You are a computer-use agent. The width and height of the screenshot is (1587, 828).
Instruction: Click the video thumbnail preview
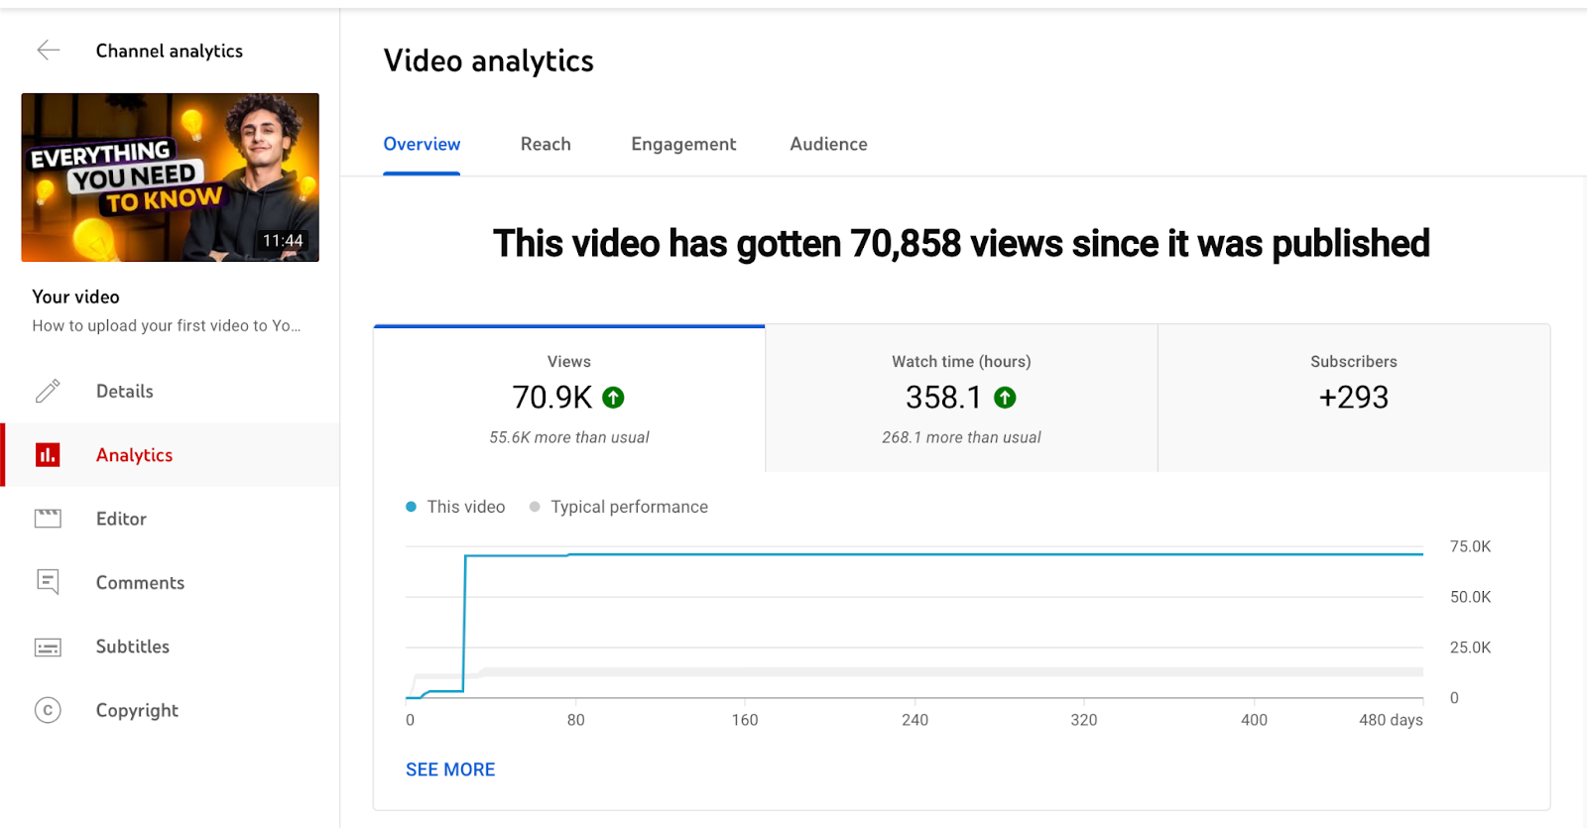(x=171, y=177)
